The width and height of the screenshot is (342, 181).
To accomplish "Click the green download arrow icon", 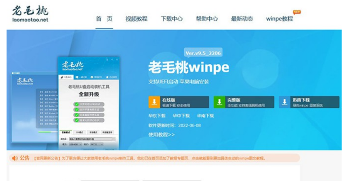I will pyautogui.click(x=219, y=102).
